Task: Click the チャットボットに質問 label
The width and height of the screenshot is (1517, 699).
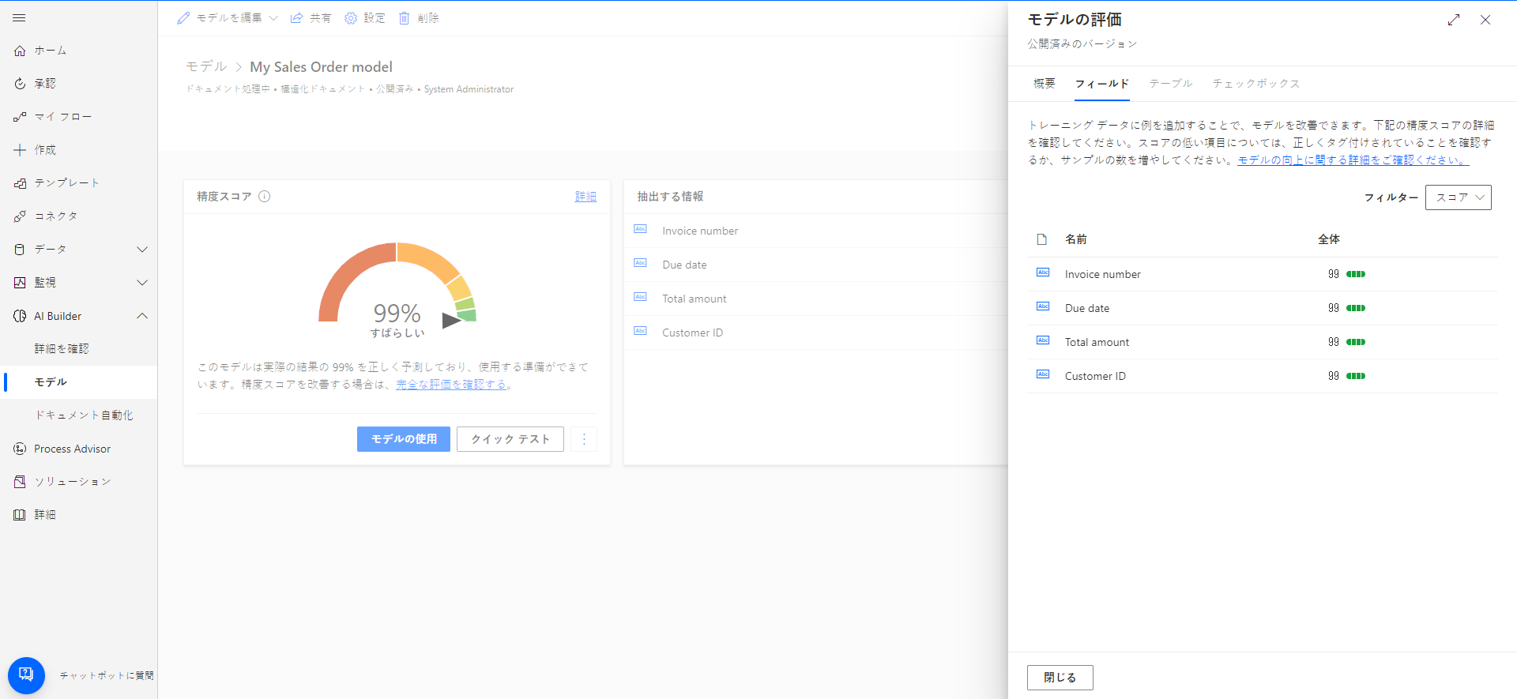Action: coord(107,675)
